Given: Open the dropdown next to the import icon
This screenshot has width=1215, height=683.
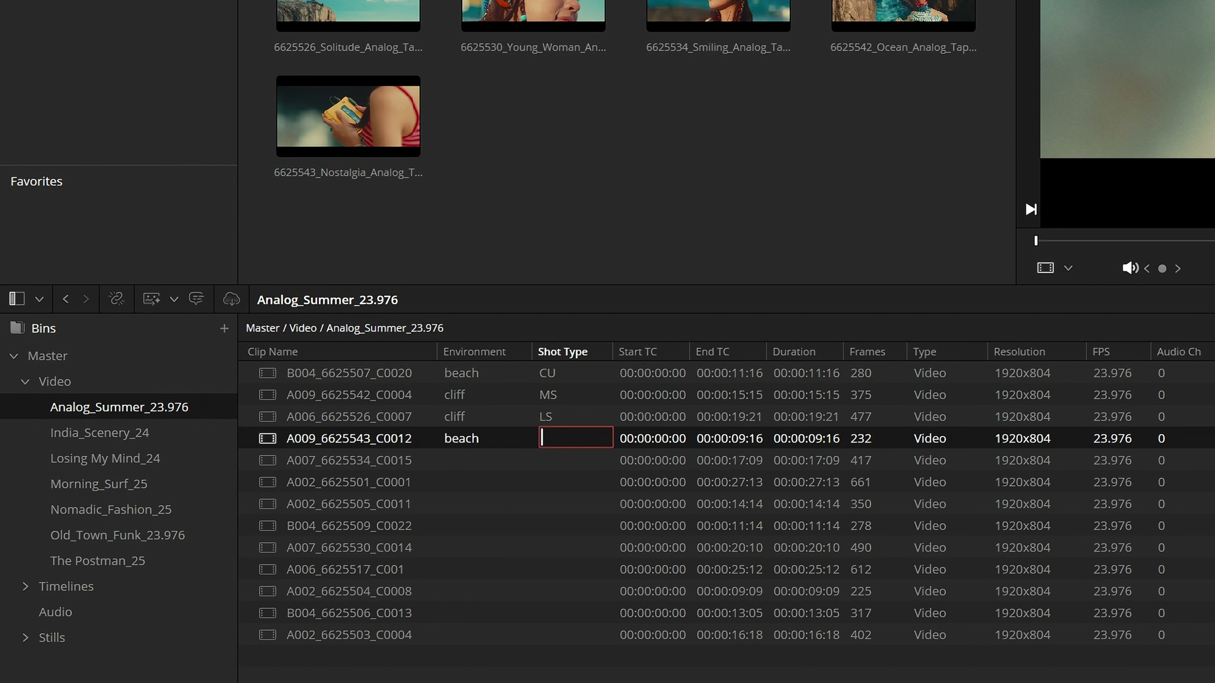Looking at the screenshot, I should tap(174, 299).
